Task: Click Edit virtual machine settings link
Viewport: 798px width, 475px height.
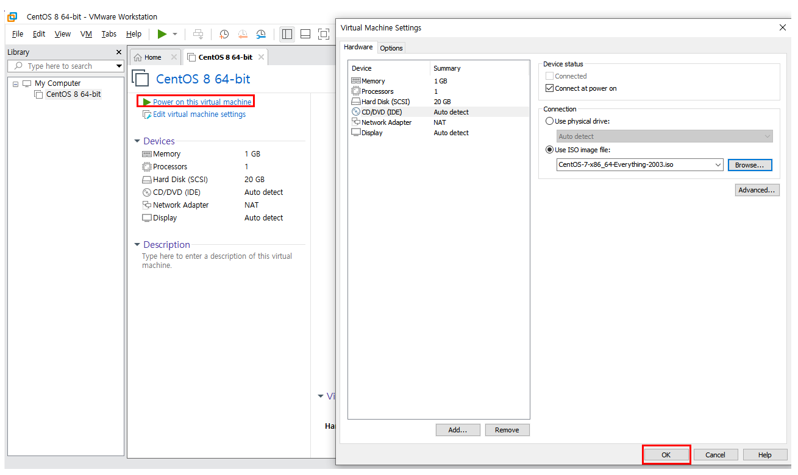Action: (199, 114)
